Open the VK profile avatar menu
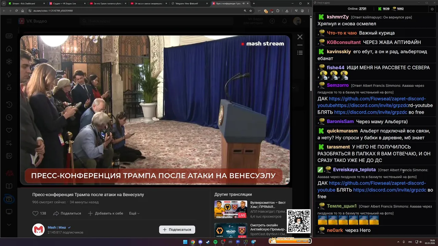 pos(297,21)
